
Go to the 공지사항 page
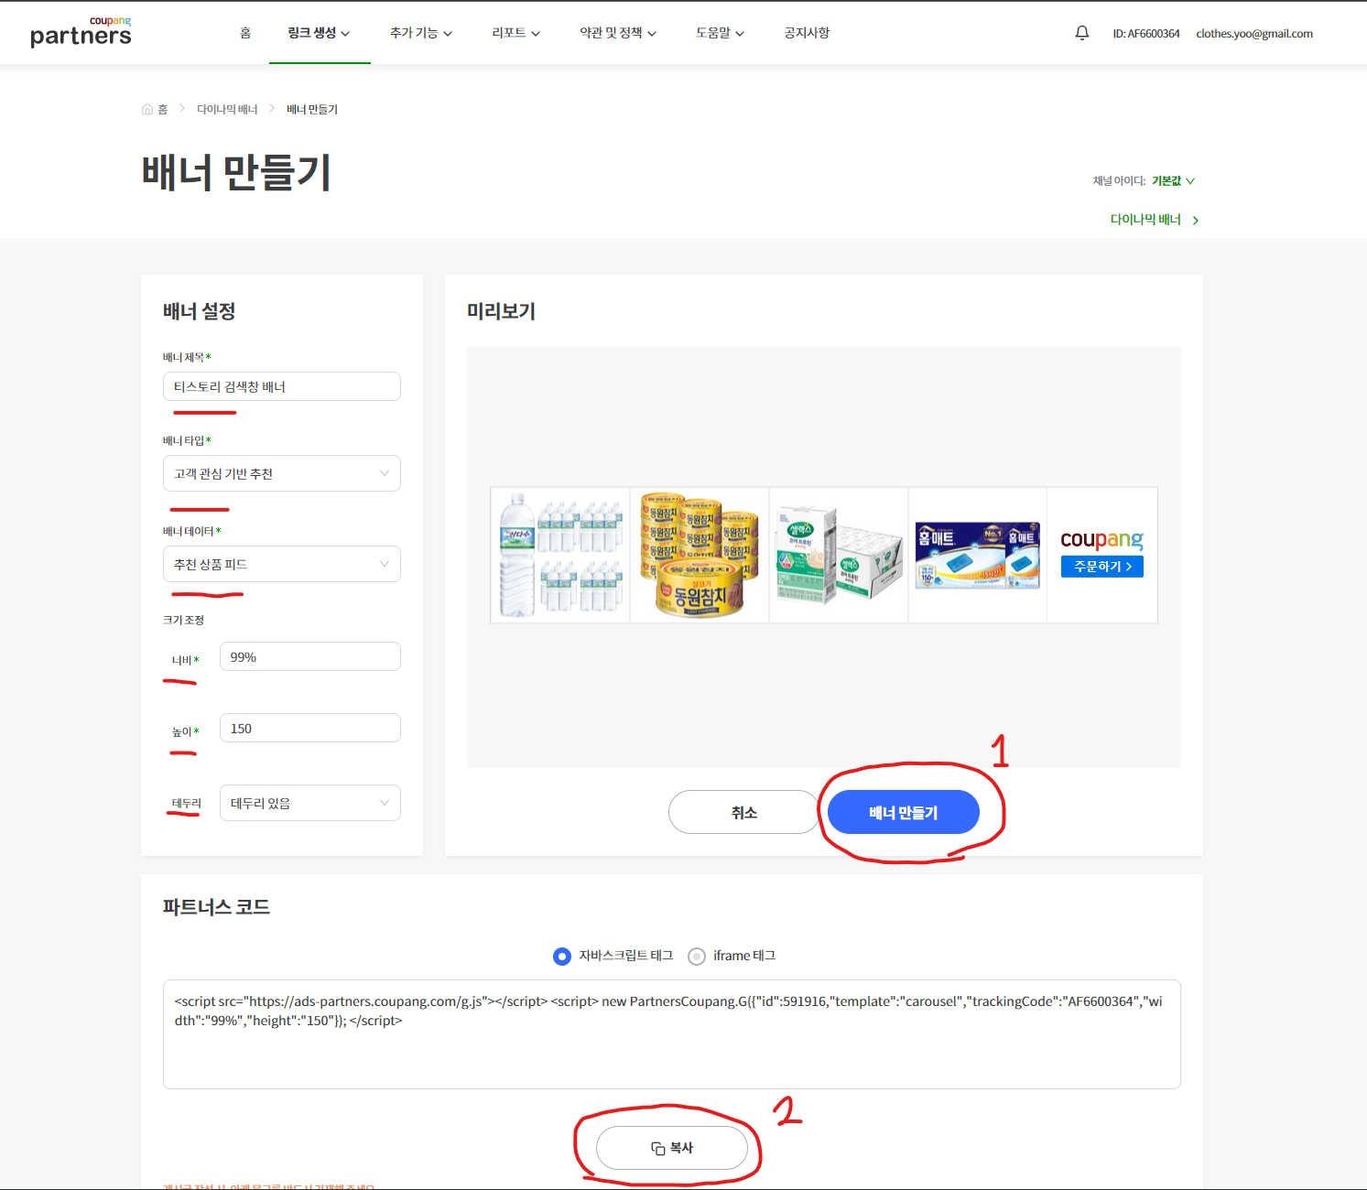click(x=807, y=33)
